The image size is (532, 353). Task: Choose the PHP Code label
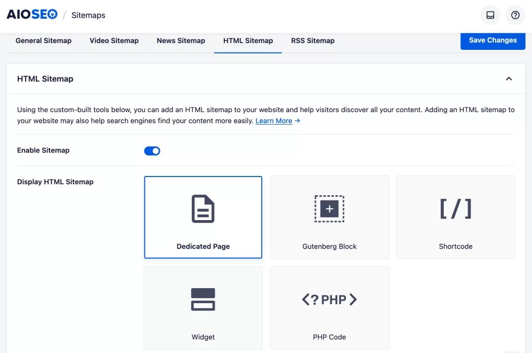[x=329, y=337]
